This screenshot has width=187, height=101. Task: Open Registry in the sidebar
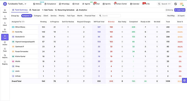[x=5, y=63]
